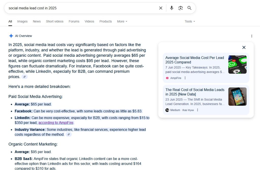Follow the 'according to AmpiFire' link

pyautogui.click(x=56, y=123)
